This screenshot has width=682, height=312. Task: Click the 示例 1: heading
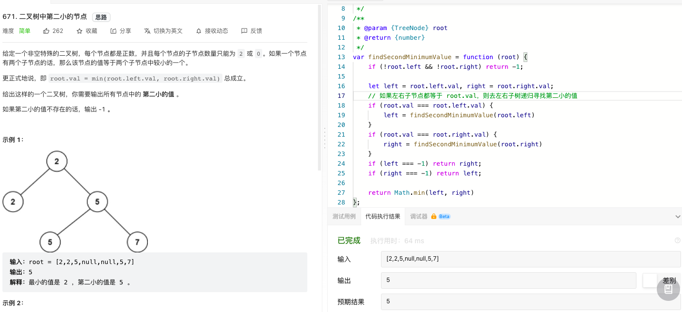click(x=13, y=140)
